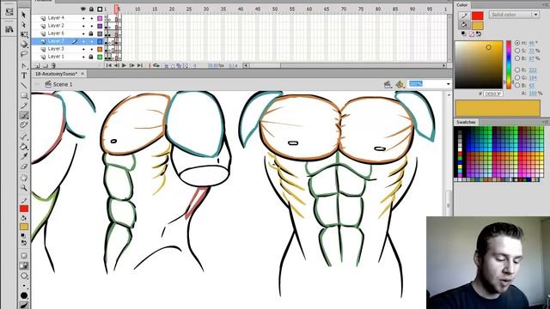Click frame 10 on the timeline ruler
This screenshot has height=309, width=550.
tap(137, 9)
